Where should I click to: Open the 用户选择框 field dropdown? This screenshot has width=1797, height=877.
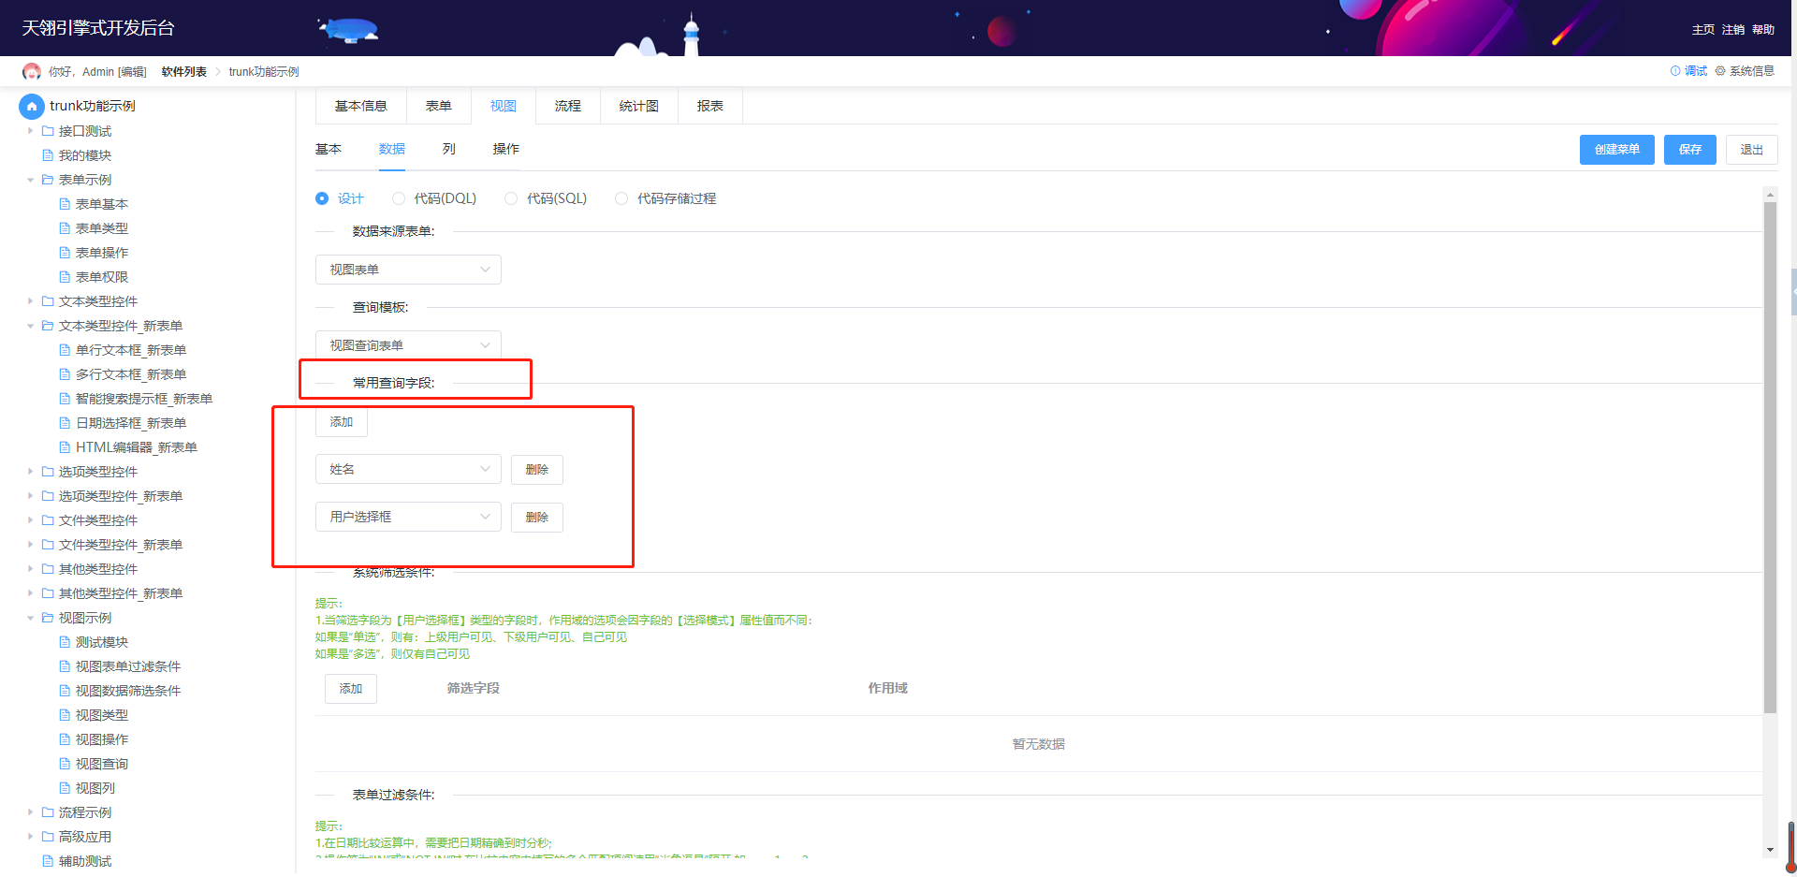coord(408,517)
